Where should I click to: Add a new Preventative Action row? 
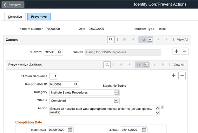174,75
